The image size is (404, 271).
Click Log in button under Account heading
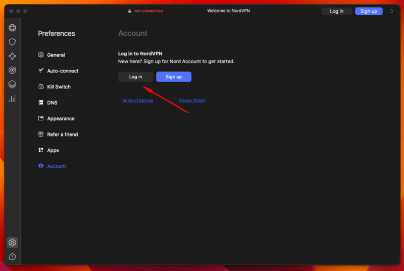pyautogui.click(x=135, y=76)
